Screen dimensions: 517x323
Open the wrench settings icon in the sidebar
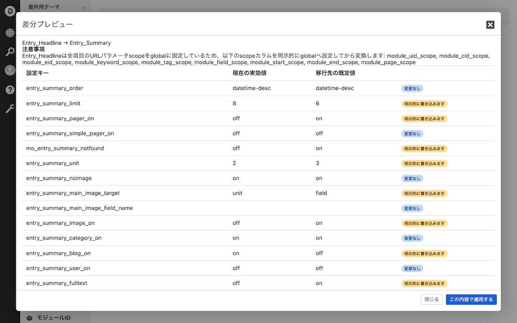[x=10, y=109]
